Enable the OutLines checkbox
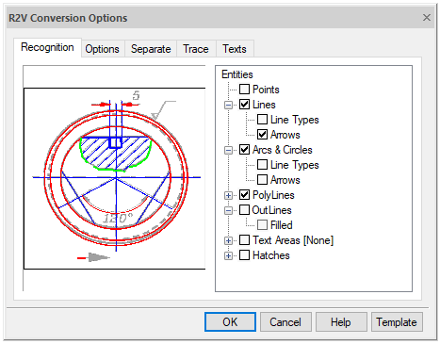The image size is (440, 344). (x=244, y=210)
